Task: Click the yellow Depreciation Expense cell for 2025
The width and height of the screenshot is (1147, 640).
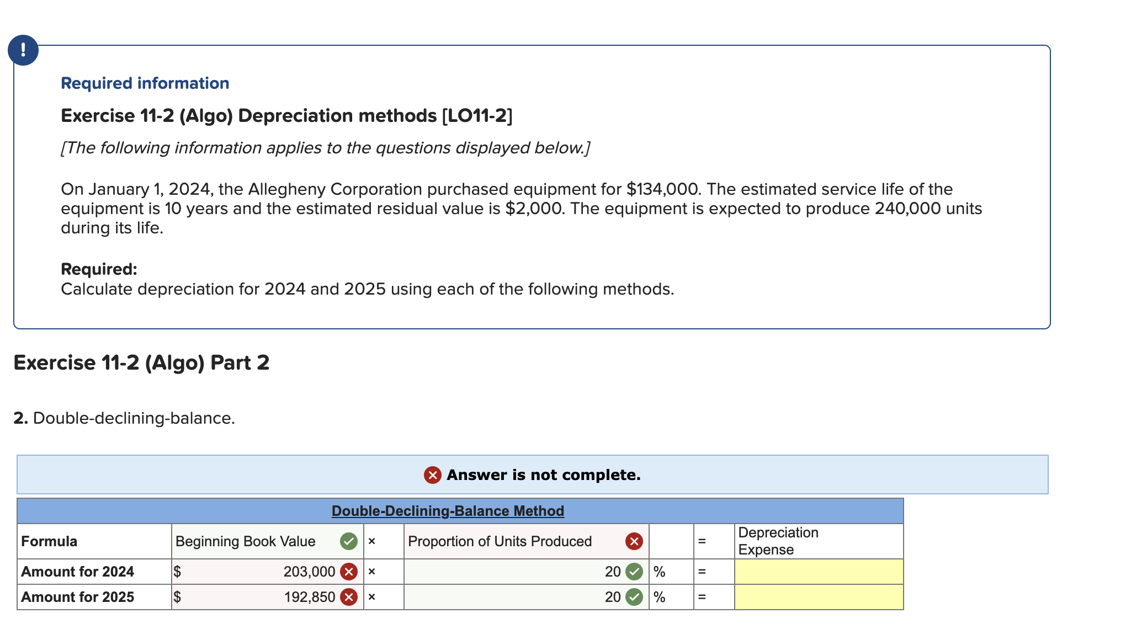Action: point(819,596)
